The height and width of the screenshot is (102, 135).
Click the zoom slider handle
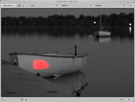[4, 100]
